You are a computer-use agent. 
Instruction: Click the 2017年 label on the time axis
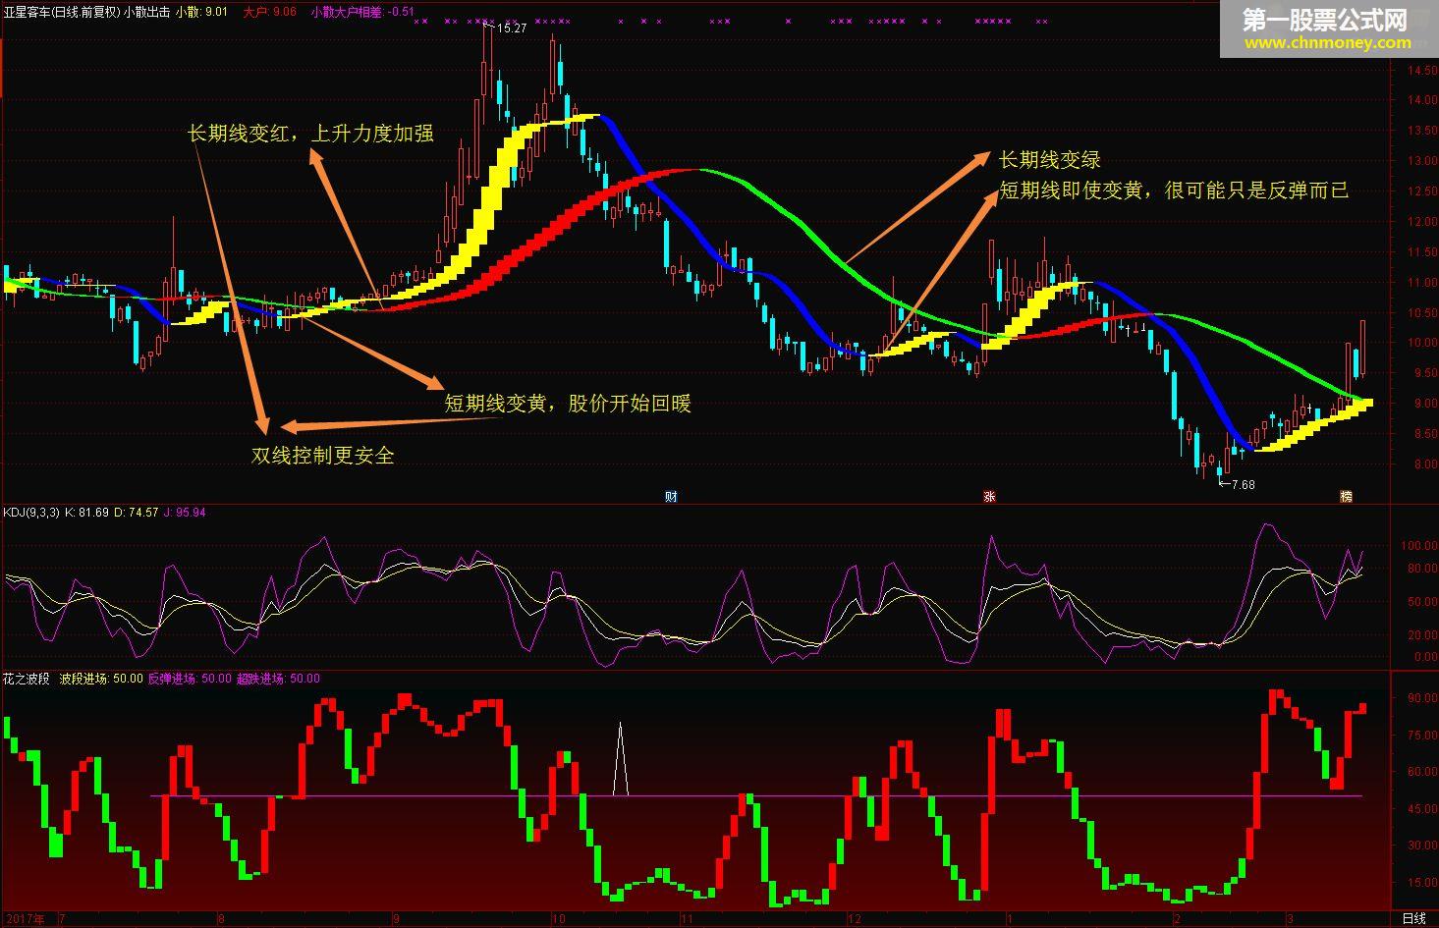tap(24, 918)
